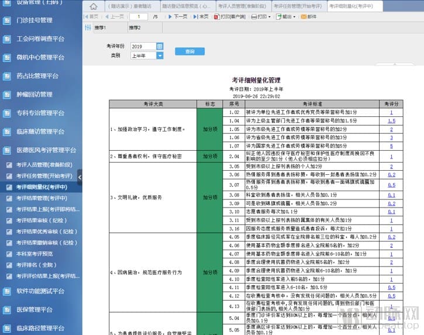Viewport: 424px width, 335px height.
Task: Open 软件功能测试平台 icon
Action: pos(7,291)
